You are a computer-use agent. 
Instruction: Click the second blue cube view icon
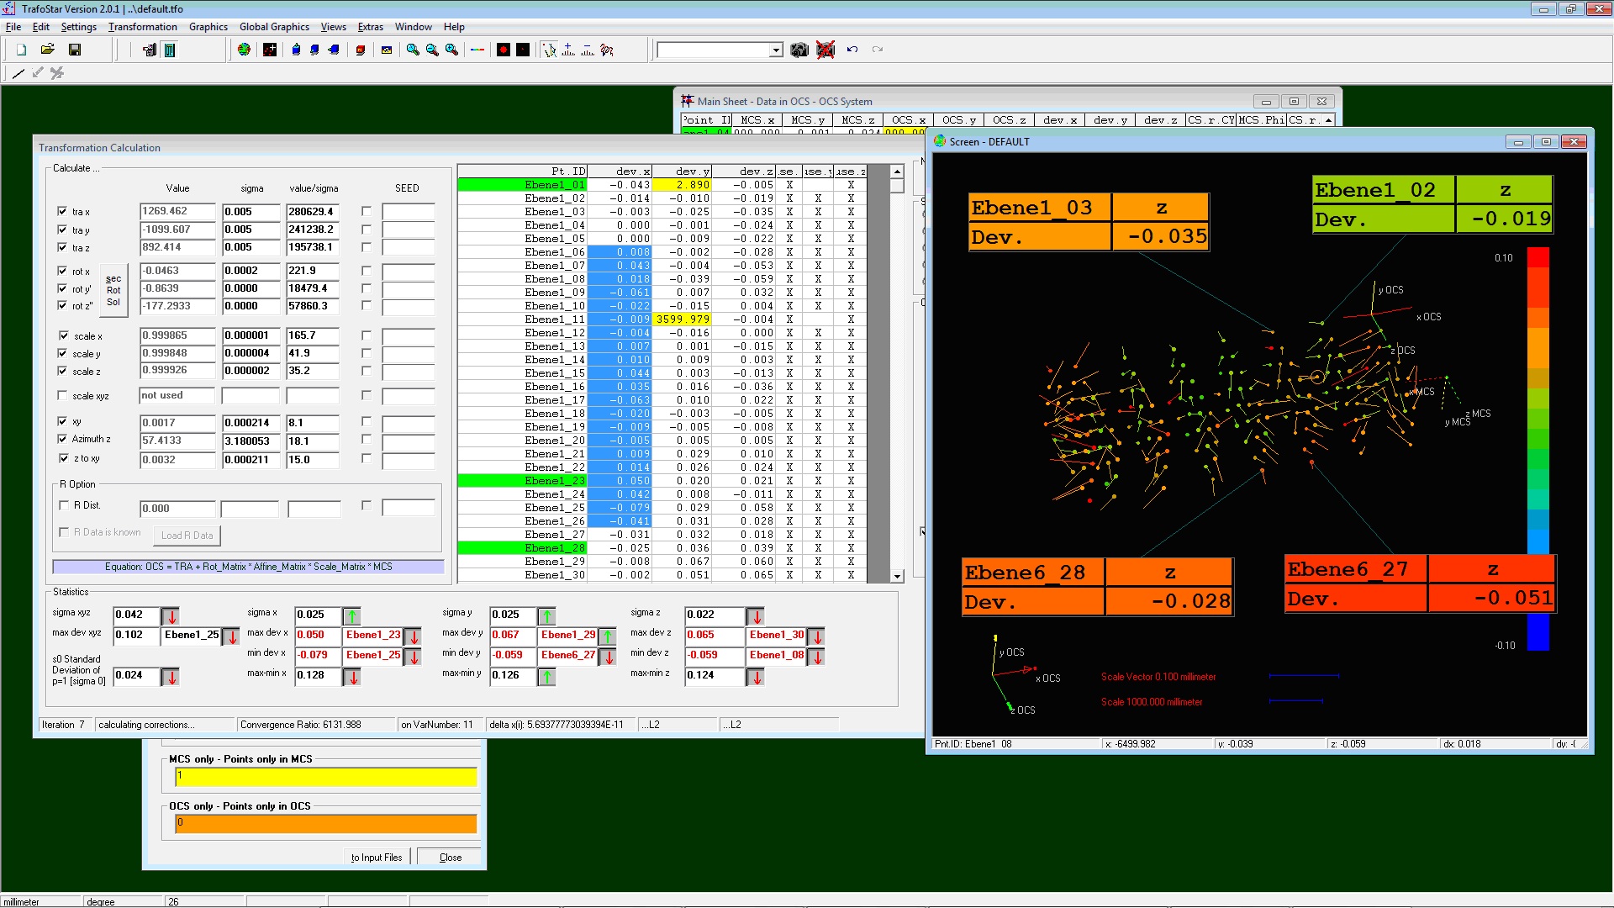pyautogui.click(x=314, y=50)
